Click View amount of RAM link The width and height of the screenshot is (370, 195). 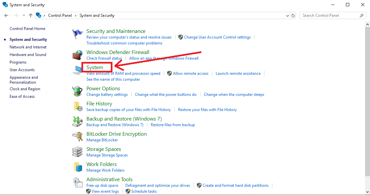point(123,73)
